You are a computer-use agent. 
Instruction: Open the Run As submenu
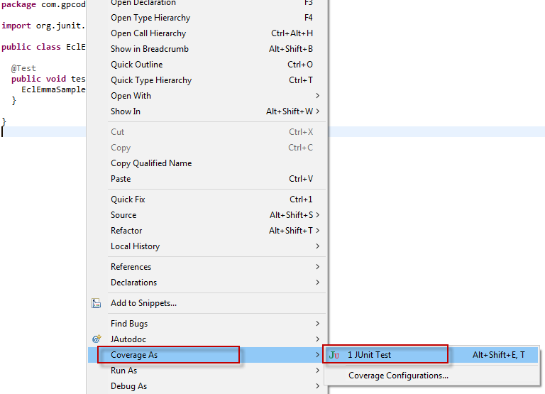point(124,371)
